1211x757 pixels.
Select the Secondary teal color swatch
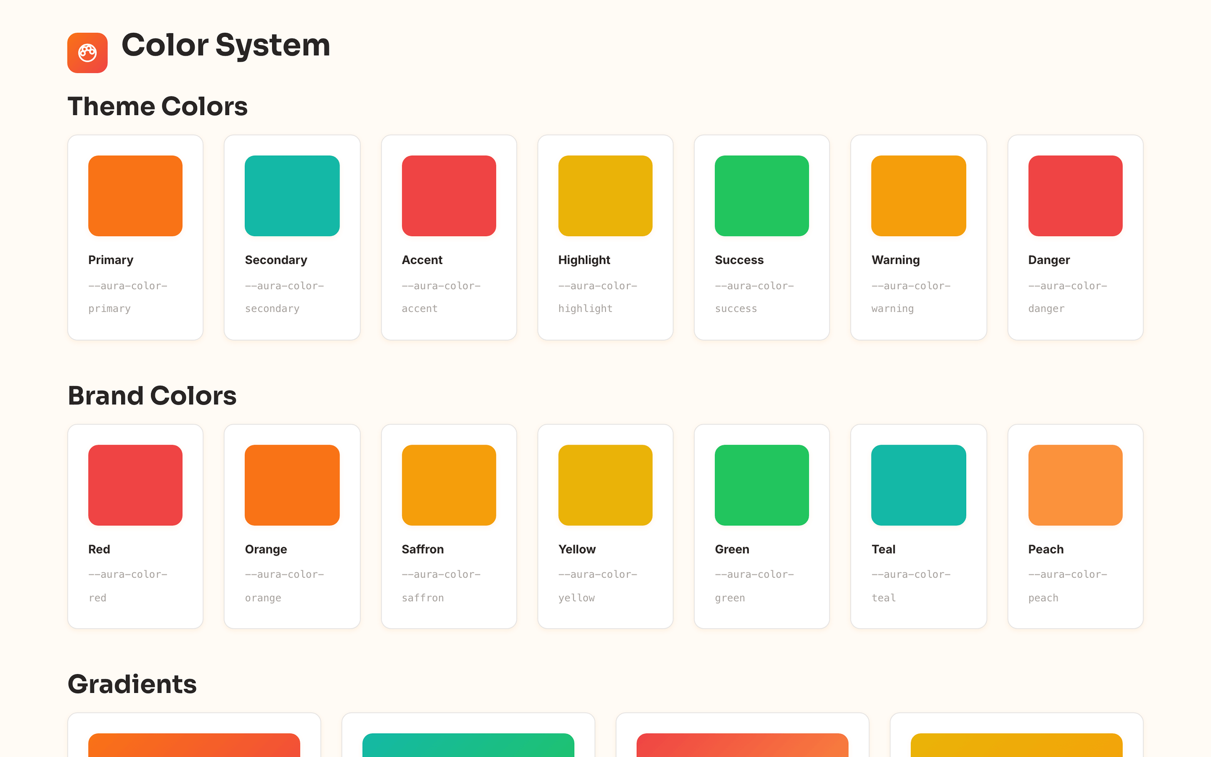(292, 196)
